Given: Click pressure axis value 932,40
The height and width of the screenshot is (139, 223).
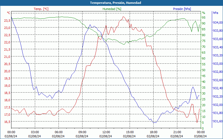Looking at the screenshot, I should pyautogui.click(x=218, y=88).
